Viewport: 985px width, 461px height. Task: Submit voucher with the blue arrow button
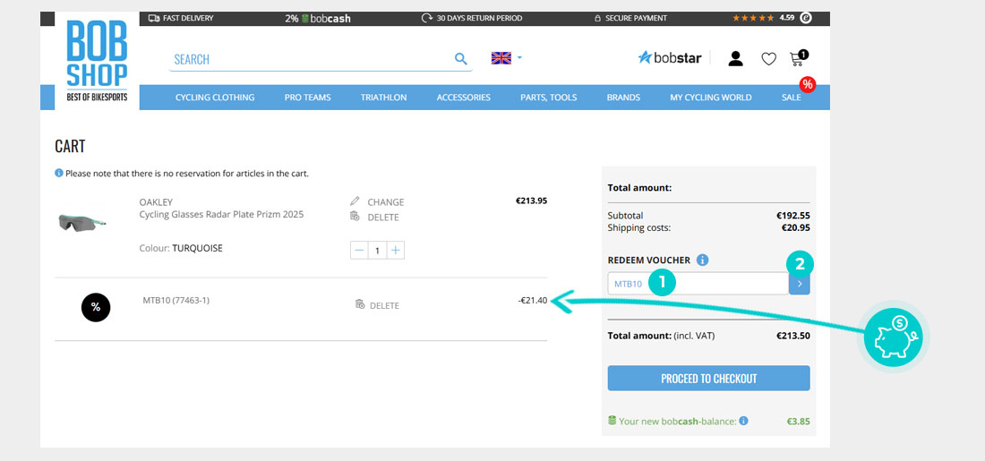(799, 284)
